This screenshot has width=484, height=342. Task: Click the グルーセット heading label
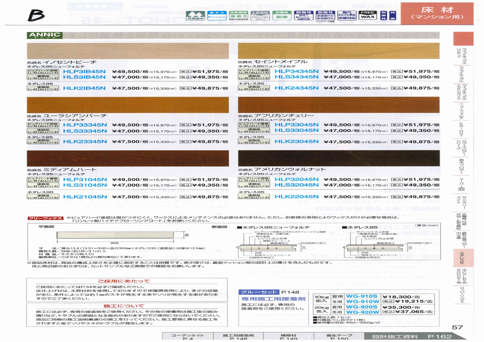tap(259, 292)
